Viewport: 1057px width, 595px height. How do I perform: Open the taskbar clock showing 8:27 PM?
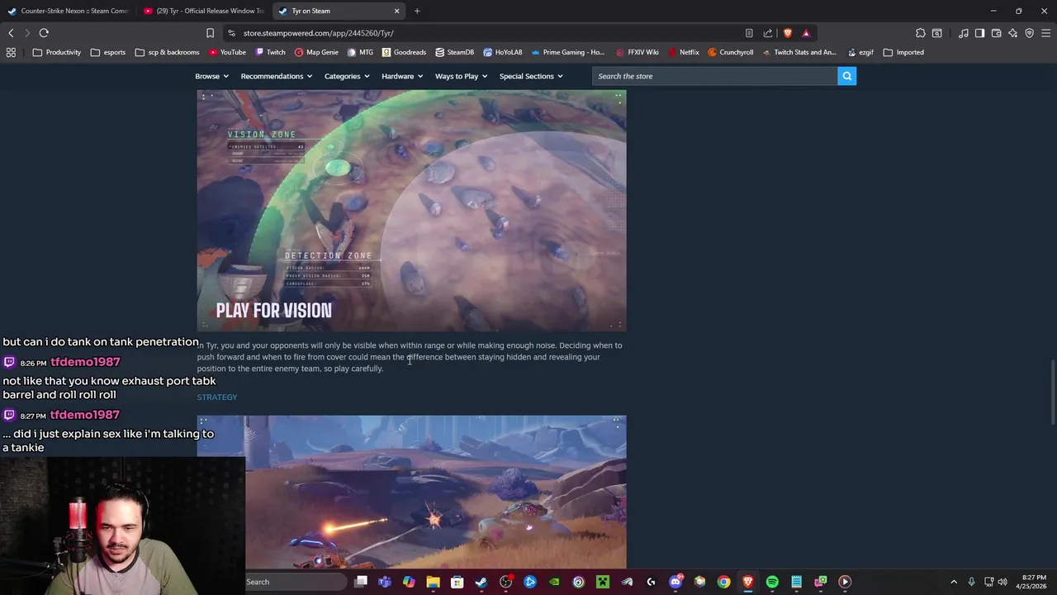click(1034, 582)
